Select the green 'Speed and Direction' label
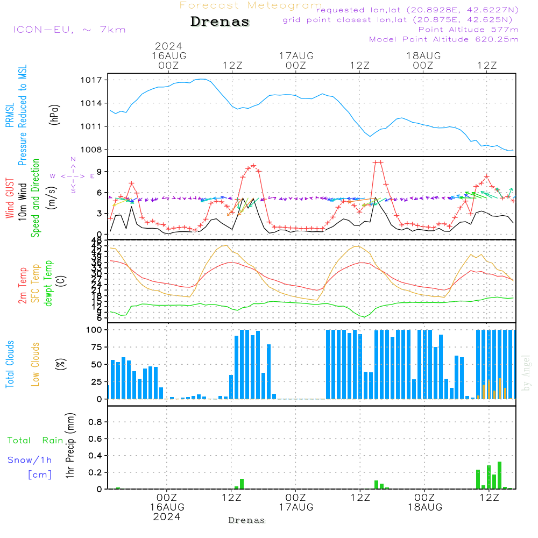This screenshot has height=538, width=538. click(x=36, y=198)
